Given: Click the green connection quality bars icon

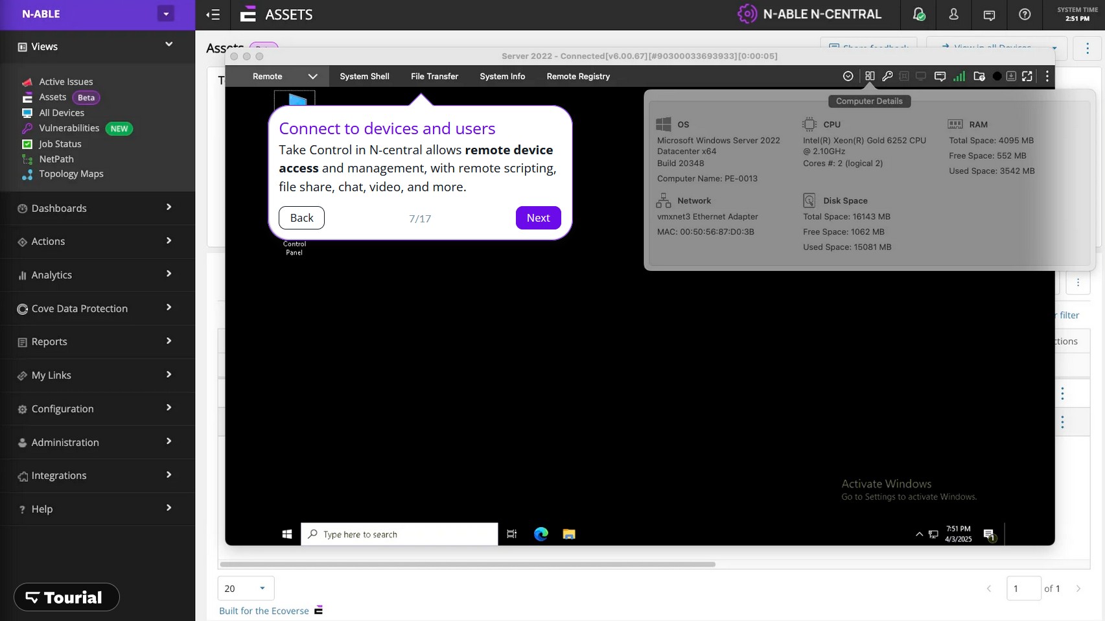Looking at the screenshot, I should pos(959,76).
